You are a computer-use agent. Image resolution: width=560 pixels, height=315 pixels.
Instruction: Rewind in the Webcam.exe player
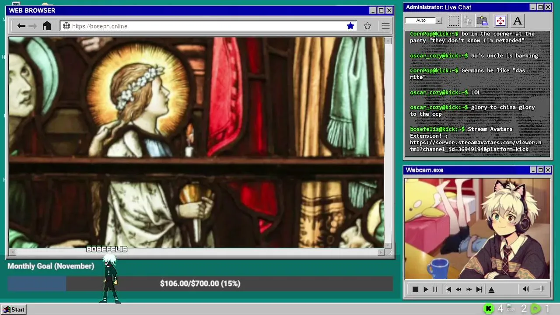tap(458, 289)
